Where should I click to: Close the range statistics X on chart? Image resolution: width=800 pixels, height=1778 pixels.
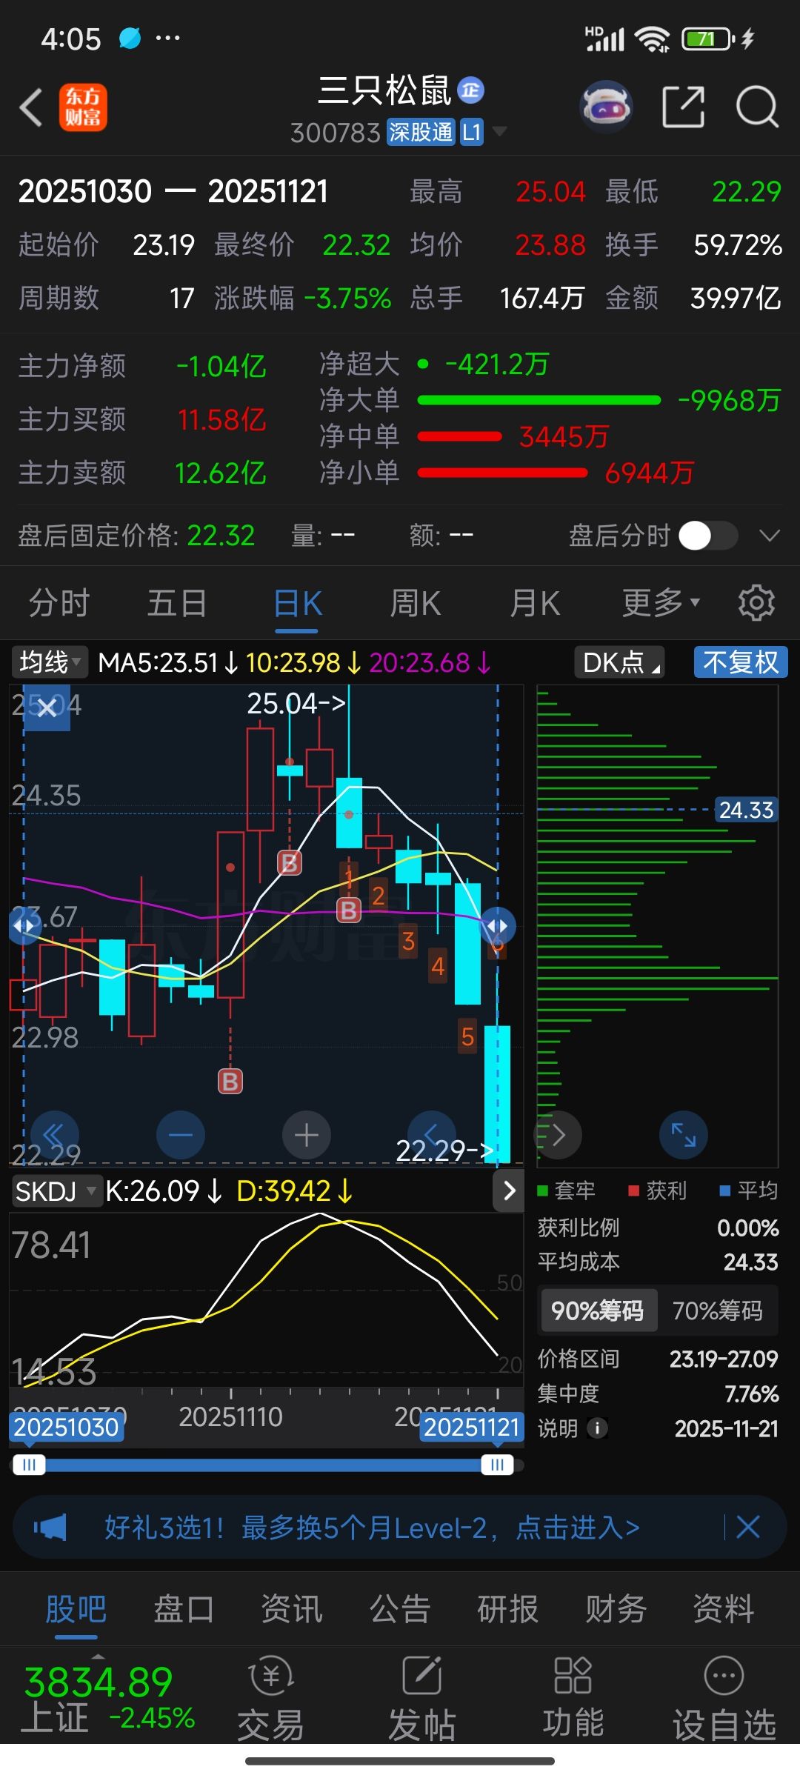[47, 707]
